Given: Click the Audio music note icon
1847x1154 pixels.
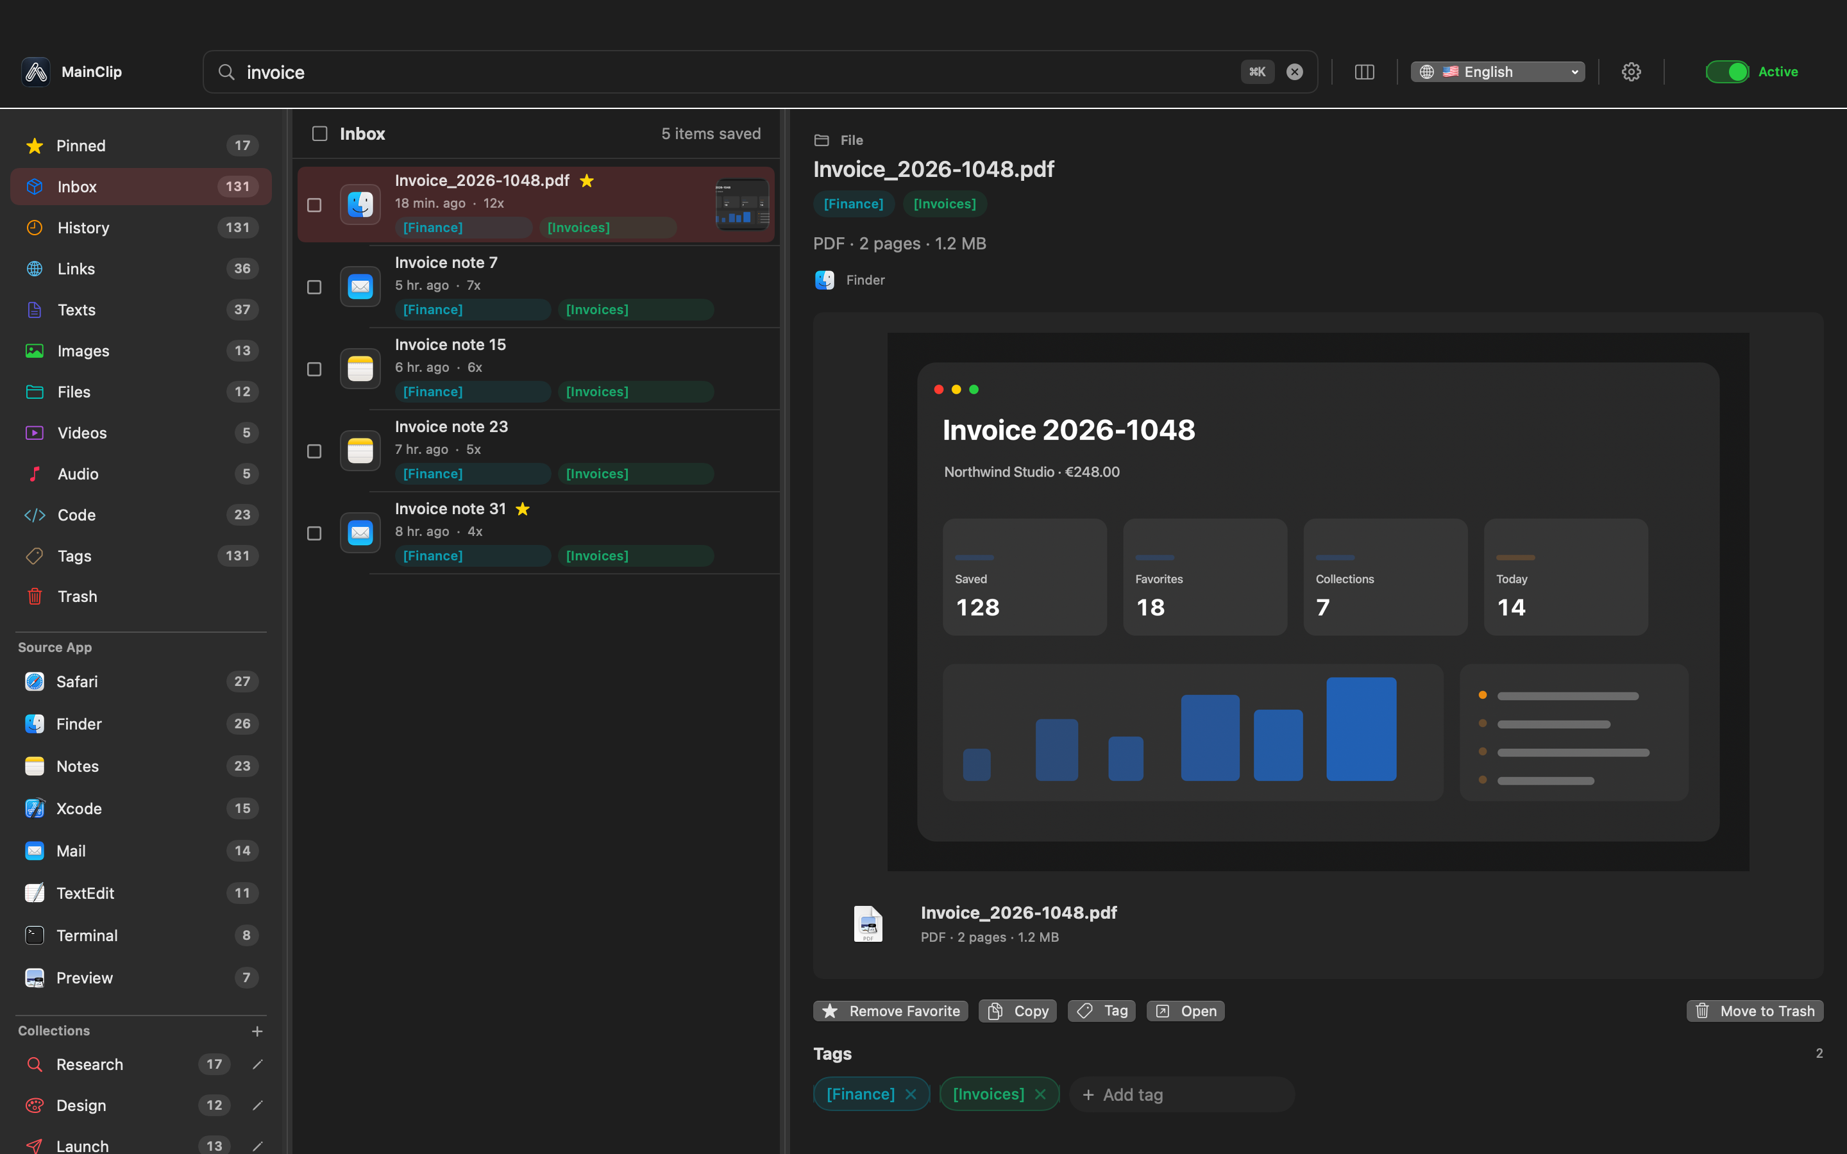Looking at the screenshot, I should 35,474.
